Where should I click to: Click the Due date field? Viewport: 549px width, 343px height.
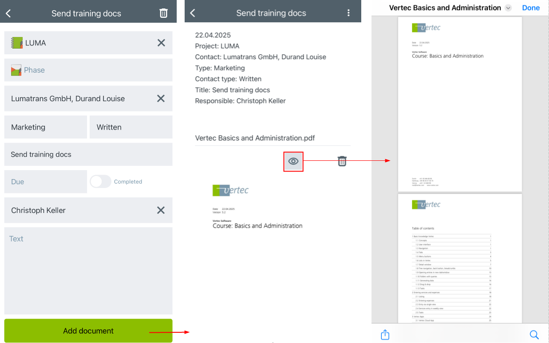point(45,182)
